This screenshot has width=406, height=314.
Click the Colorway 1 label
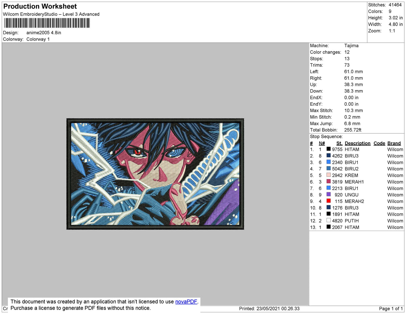(38, 39)
